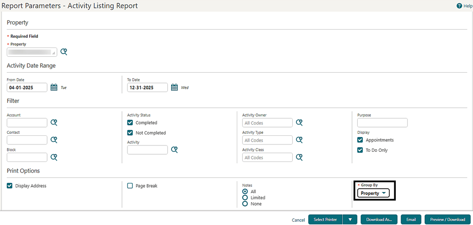This screenshot has width=473, height=225.
Task: Open the Property search lookup icon
Action: [64, 52]
